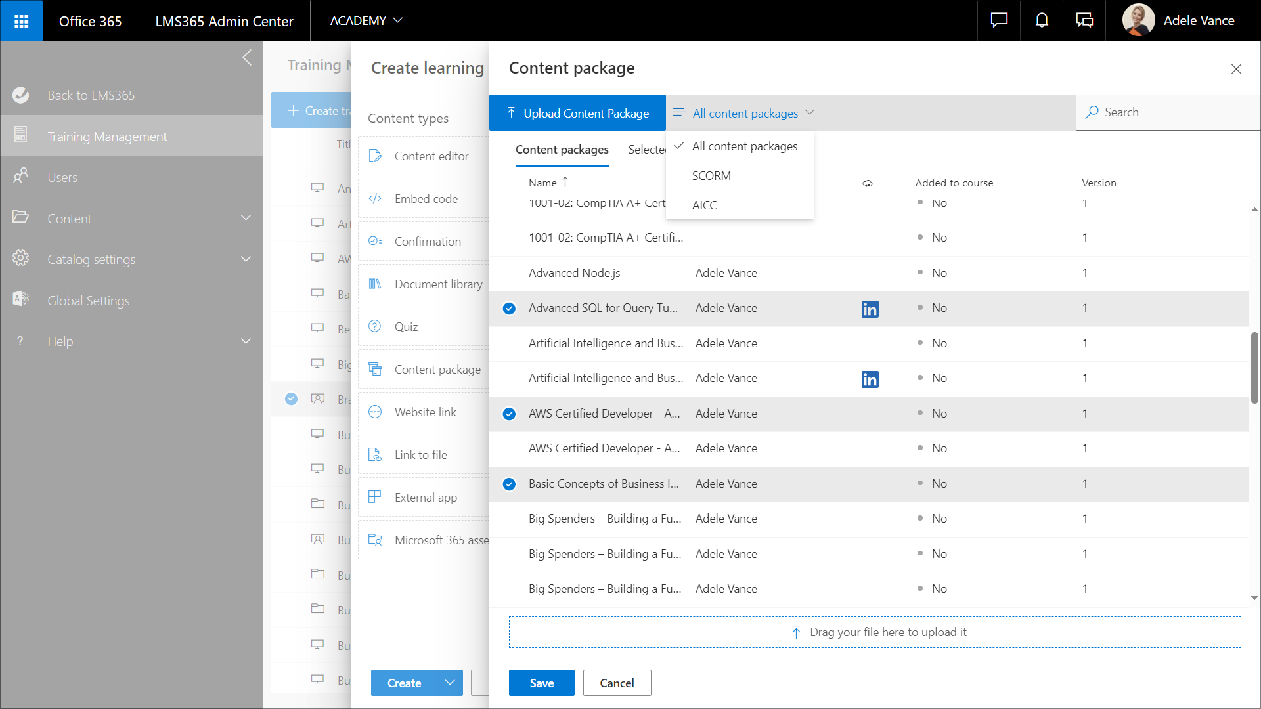Click LinkedIn icon on Artificial Intelligence row
Viewport: 1261px width, 709px height.
(870, 379)
